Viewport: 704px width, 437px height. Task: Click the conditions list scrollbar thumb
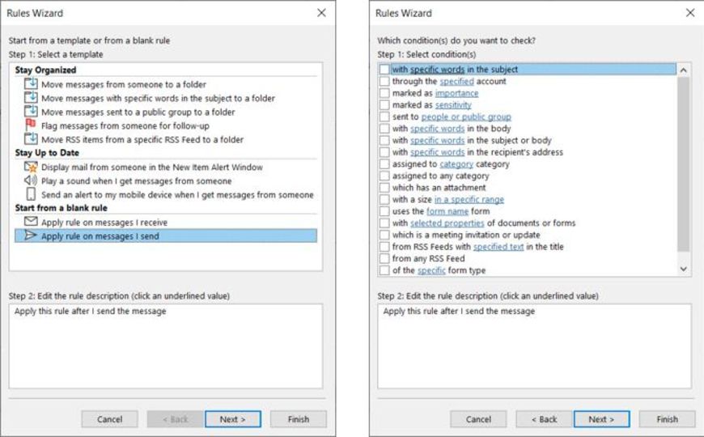683,164
